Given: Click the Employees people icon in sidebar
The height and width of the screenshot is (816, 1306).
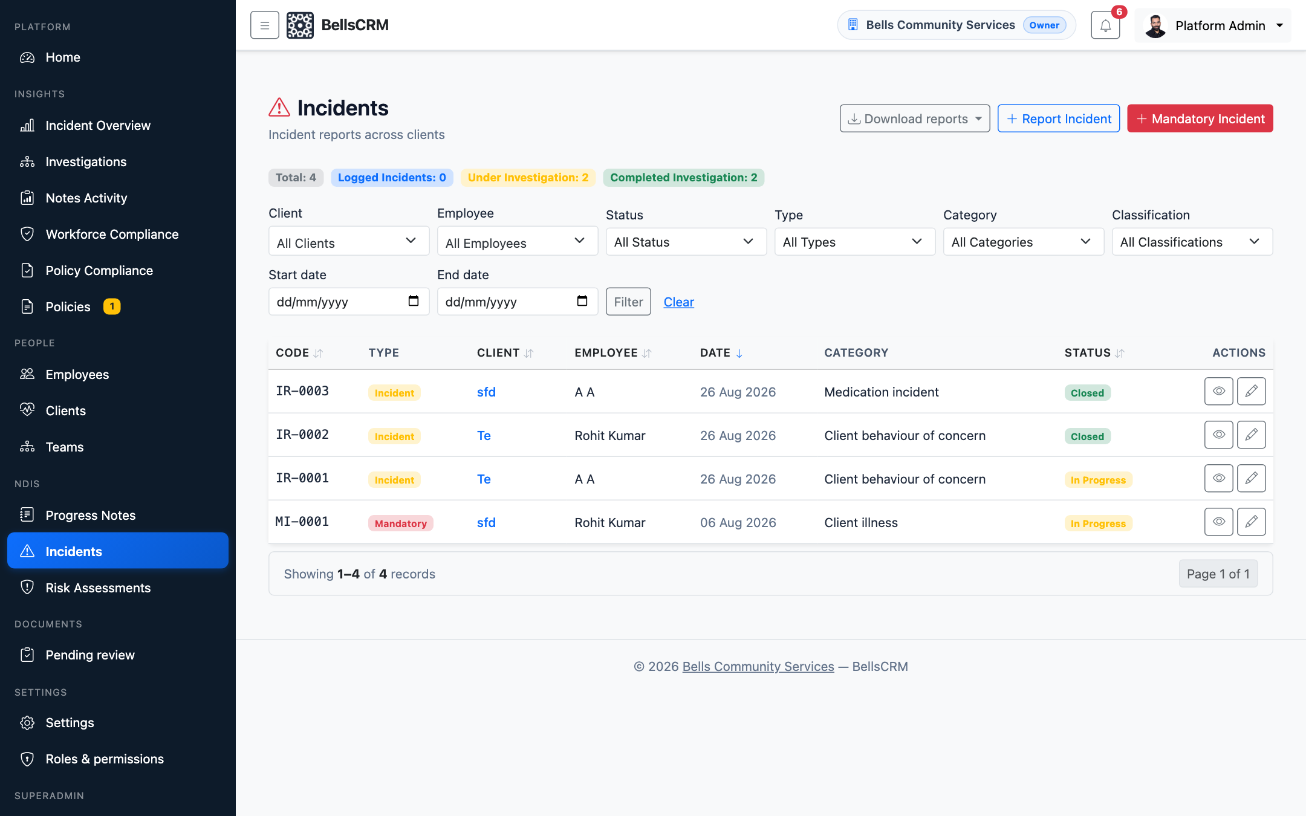Looking at the screenshot, I should pos(27,374).
